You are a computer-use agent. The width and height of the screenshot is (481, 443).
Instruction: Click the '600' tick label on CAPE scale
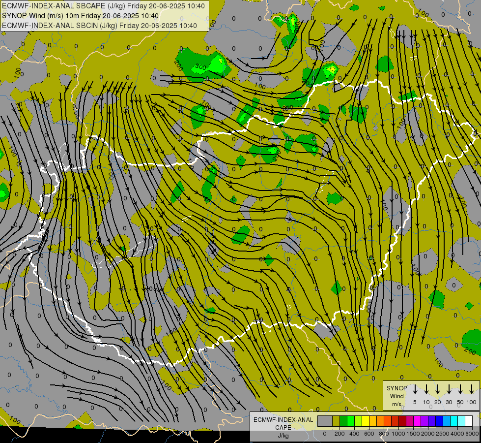coord(369,434)
